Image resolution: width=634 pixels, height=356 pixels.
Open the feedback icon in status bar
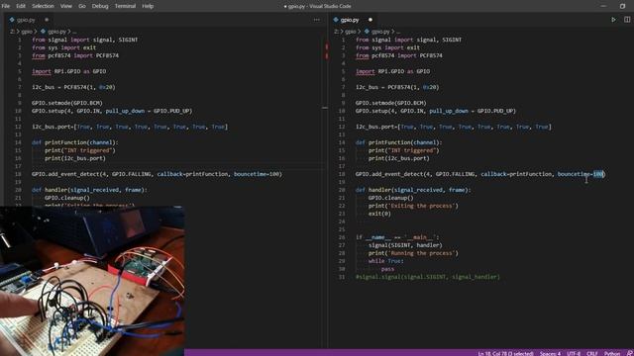click(629, 353)
